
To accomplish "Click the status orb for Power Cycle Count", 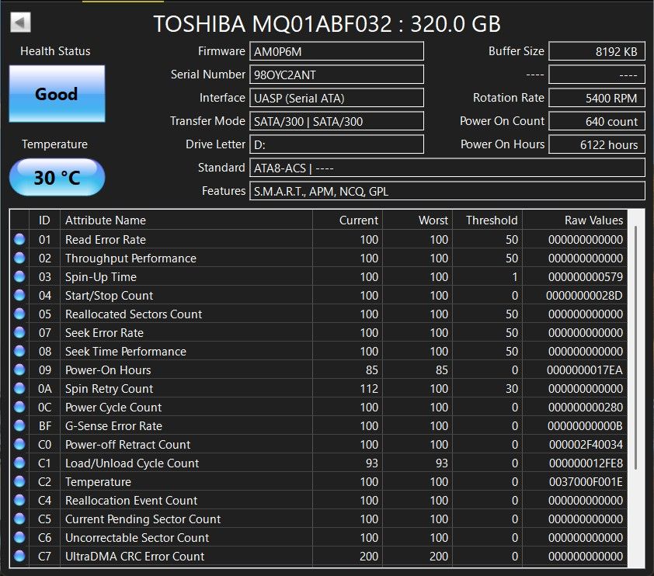I will 19,407.
